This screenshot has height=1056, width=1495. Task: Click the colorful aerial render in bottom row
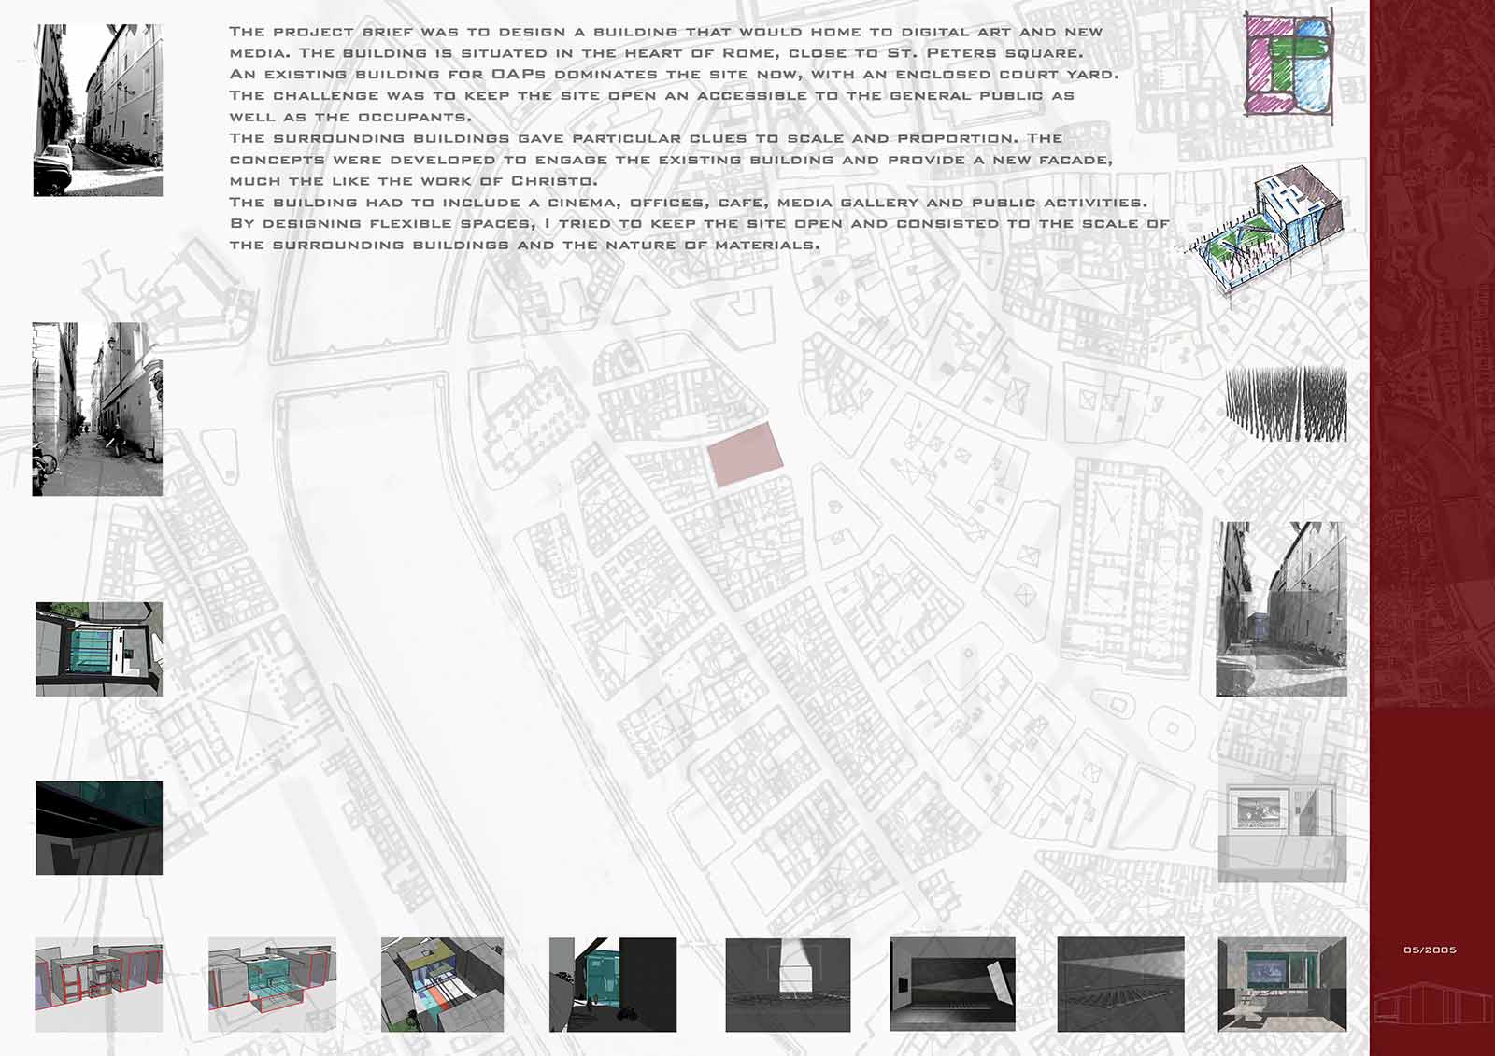[442, 985]
